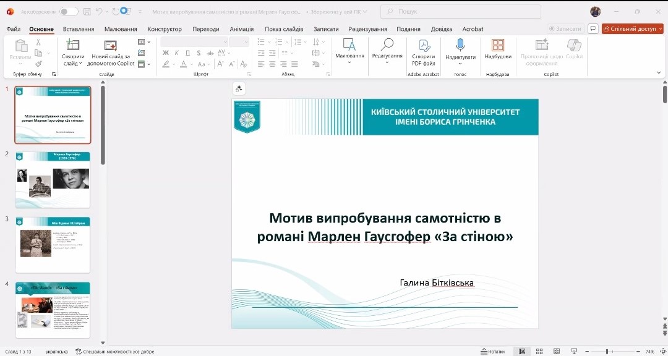
Task: Open the Add-ins (Надбудови) icon
Action: pyautogui.click(x=498, y=45)
